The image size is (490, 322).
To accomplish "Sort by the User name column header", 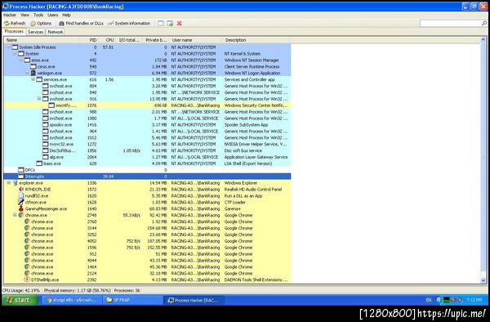I will (x=196, y=40).
